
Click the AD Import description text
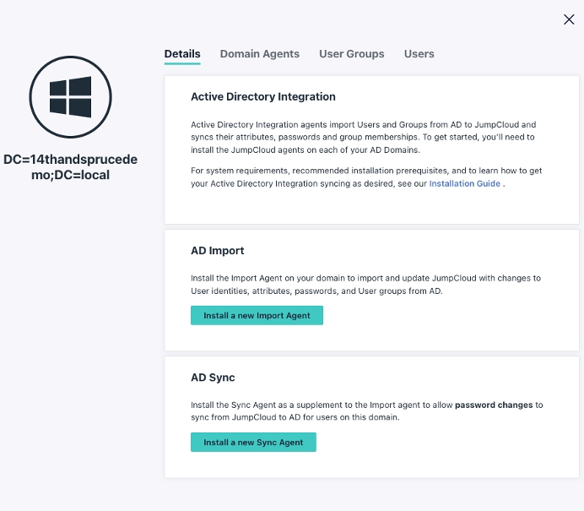point(365,284)
